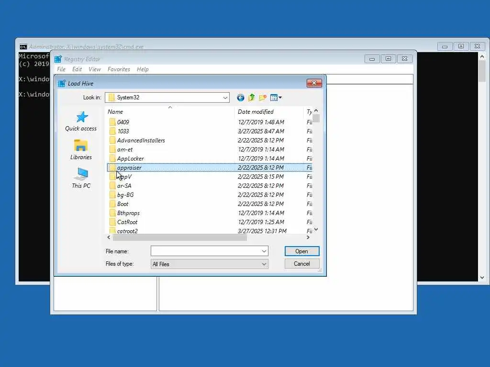Click the cmd.exe window title icon
Screen dimensions: 490x367
(23, 47)
